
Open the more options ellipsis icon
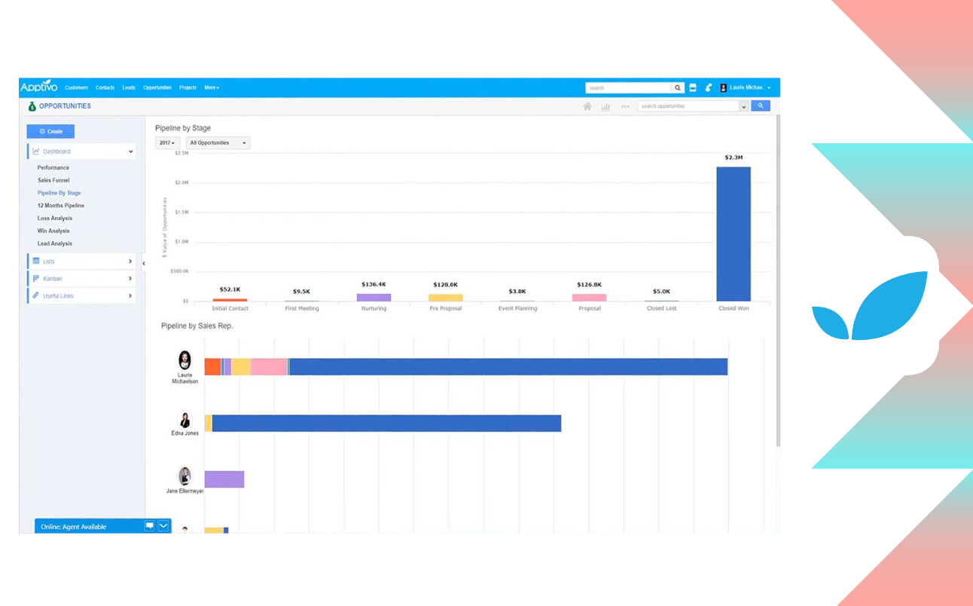click(x=625, y=106)
